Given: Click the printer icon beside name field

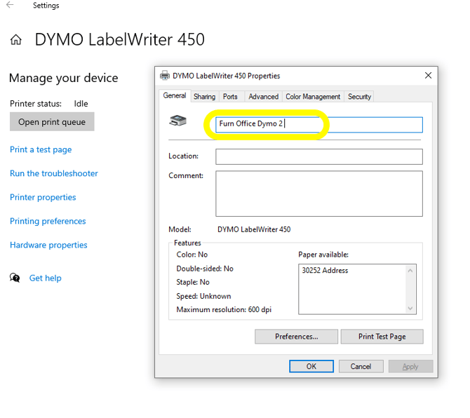Looking at the screenshot, I should (178, 121).
